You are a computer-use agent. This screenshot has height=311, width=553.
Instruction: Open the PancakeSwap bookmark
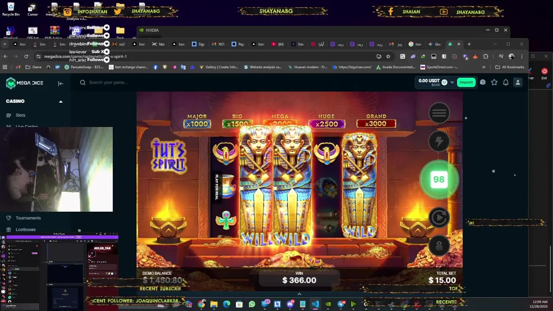[x=84, y=67]
